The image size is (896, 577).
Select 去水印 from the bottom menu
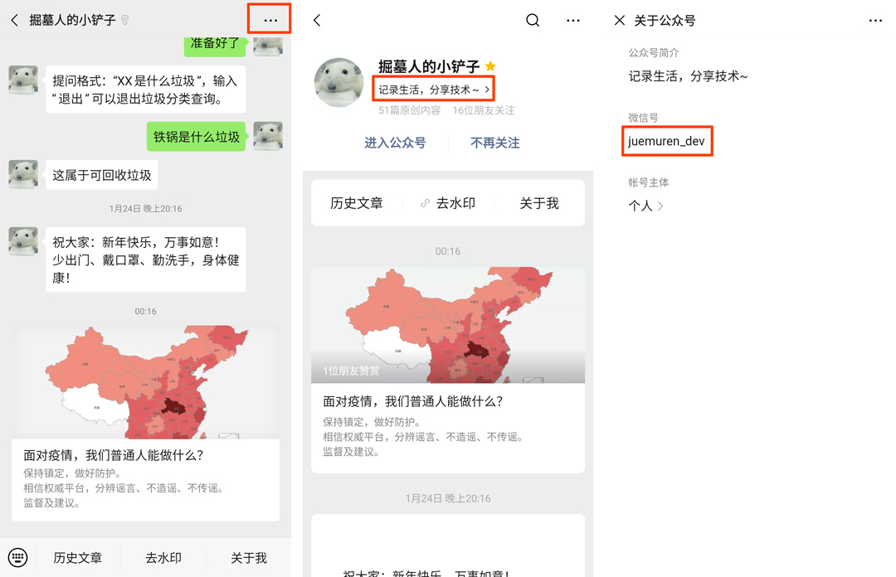point(163,558)
